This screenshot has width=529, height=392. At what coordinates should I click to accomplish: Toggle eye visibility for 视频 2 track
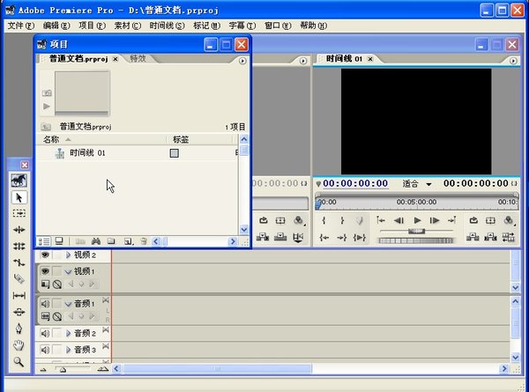click(x=45, y=255)
